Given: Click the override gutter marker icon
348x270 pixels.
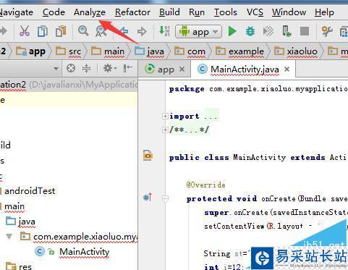Looking at the screenshot, I should 148,198.
